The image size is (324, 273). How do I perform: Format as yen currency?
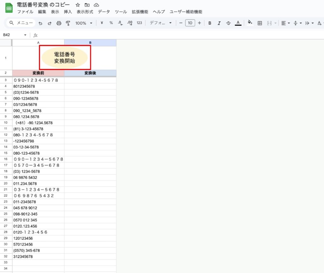coord(102,23)
